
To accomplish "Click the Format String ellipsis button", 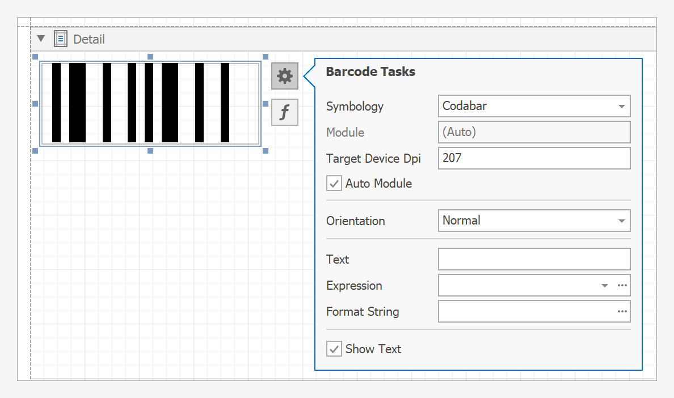I will pyautogui.click(x=622, y=312).
